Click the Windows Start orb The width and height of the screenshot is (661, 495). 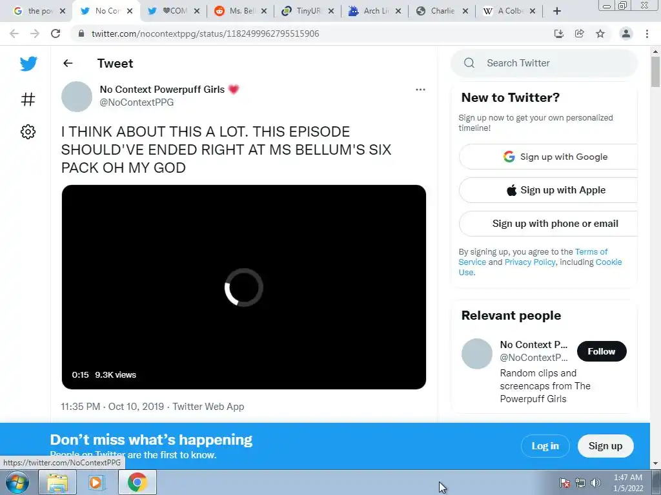coord(17,482)
